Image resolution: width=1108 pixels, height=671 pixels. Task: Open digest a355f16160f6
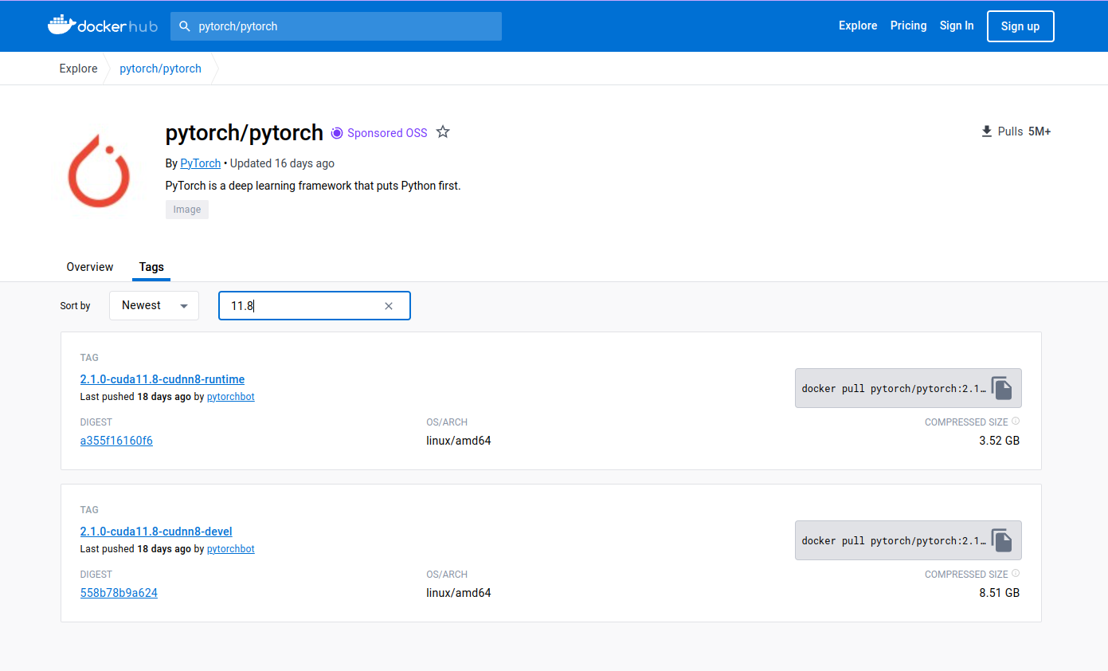tap(116, 441)
